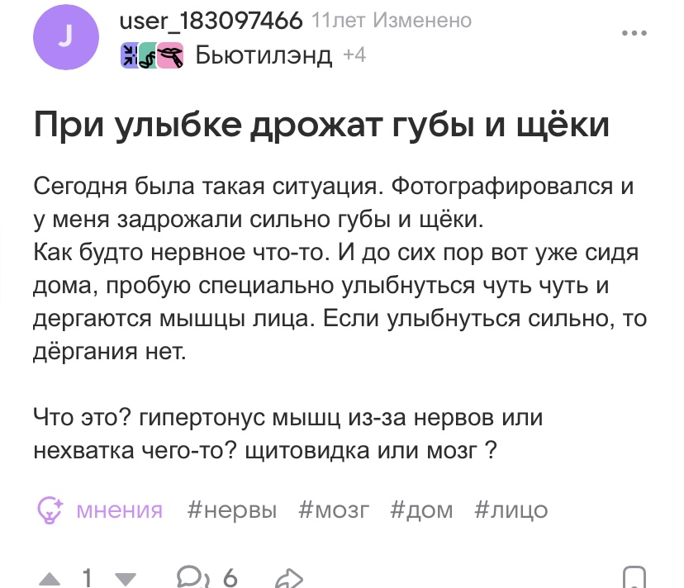Viewport: 684px width, 588px height.
Task: Open the #лицо hashtag
Action: [x=511, y=510]
